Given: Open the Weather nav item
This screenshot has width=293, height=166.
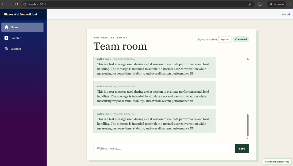Looking at the screenshot, I should (22, 48).
